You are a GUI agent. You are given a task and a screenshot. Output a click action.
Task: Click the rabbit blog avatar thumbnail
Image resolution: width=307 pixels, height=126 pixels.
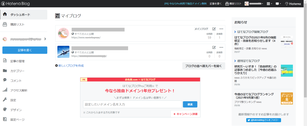click(x=63, y=33)
